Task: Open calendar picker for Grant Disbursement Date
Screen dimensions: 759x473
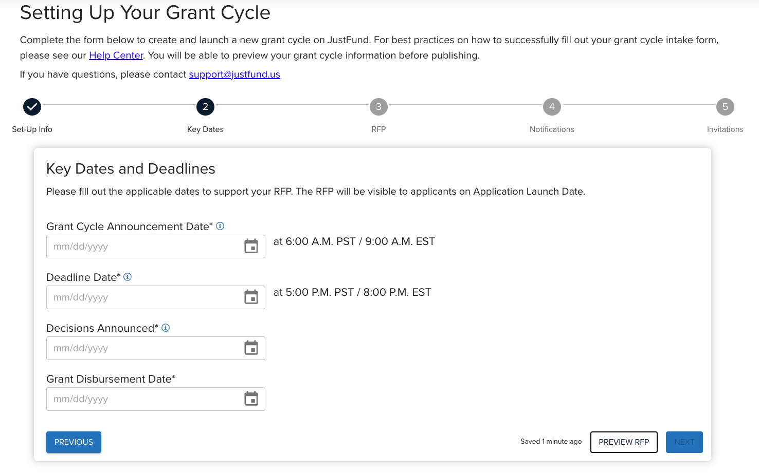Action: pyautogui.click(x=251, y=399)
